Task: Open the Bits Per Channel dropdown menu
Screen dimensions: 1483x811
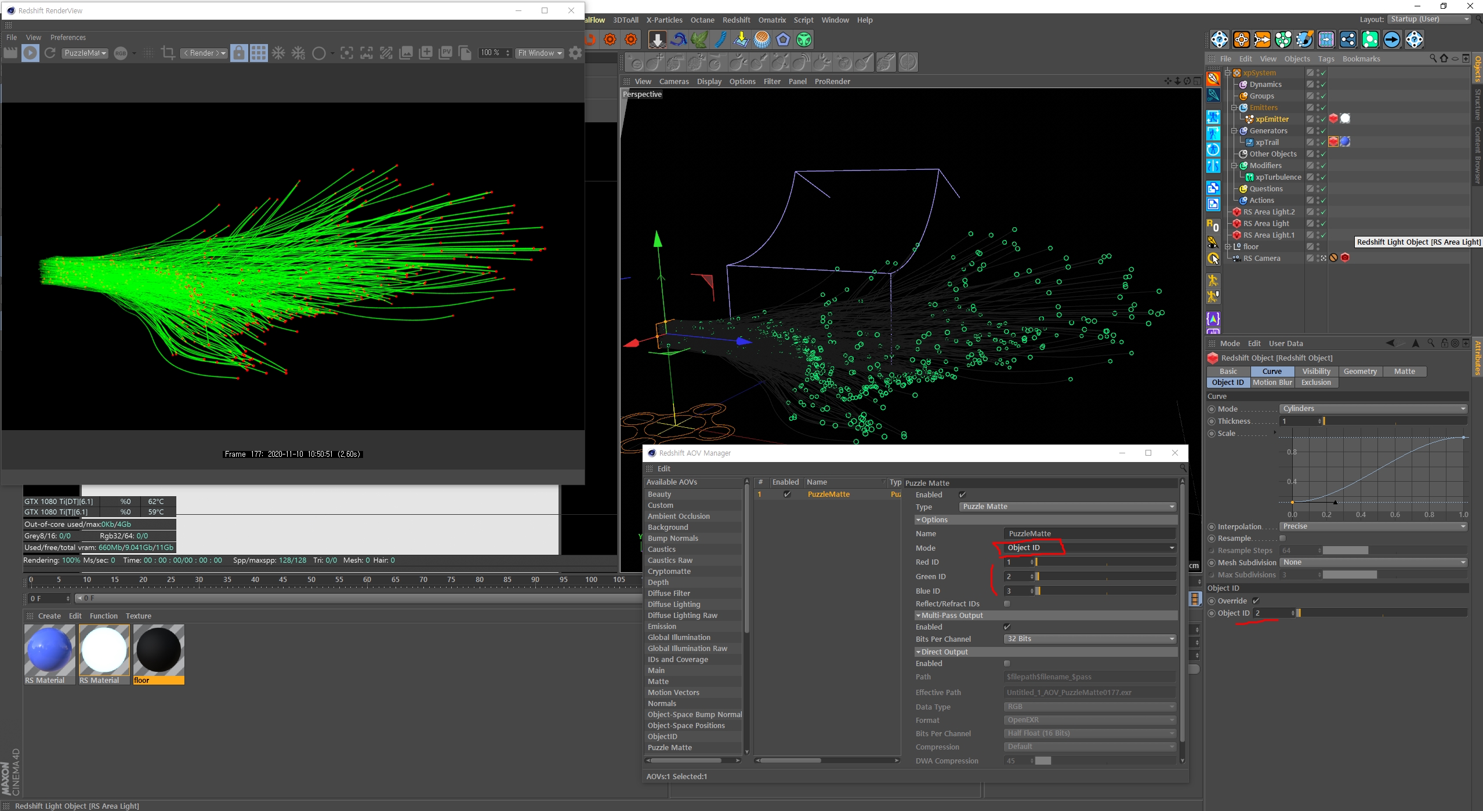Action: click(1087, 638)
